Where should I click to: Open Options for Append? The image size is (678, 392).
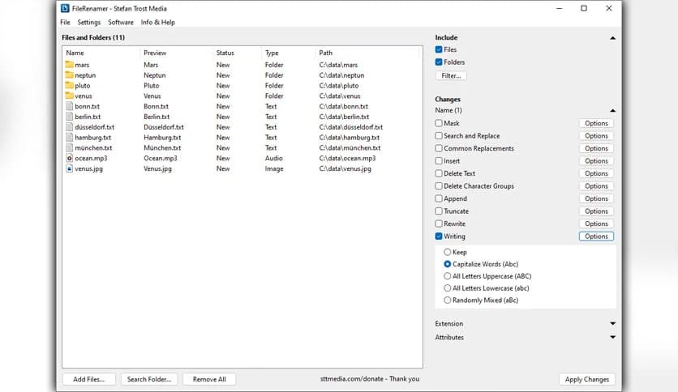click(x=596, y=198)
